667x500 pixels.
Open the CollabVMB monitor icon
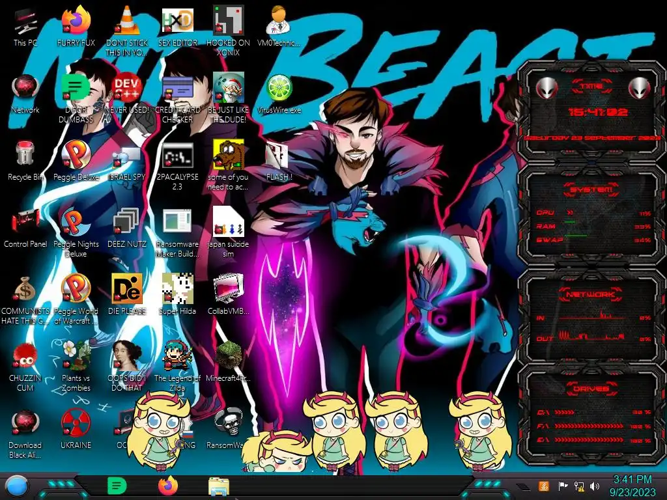point(229,288)
